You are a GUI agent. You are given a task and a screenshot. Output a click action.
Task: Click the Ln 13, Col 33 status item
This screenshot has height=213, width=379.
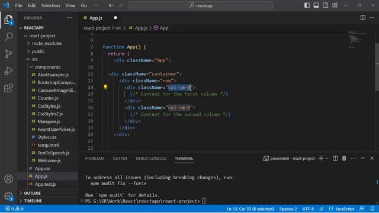[250, 209]
